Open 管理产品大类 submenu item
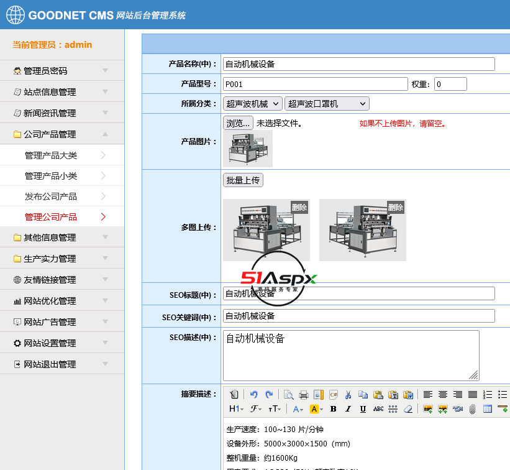This screenshot has width=510, height=470. point(62,155)
